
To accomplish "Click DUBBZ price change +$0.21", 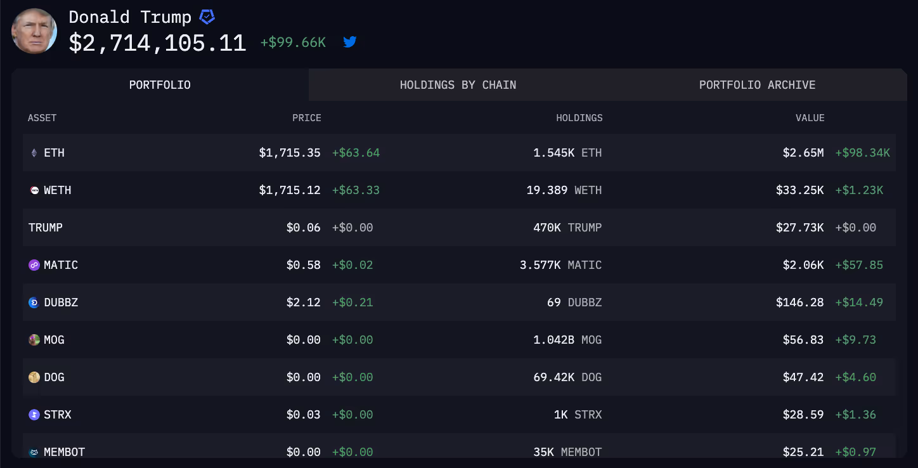I will pos(352,302).
